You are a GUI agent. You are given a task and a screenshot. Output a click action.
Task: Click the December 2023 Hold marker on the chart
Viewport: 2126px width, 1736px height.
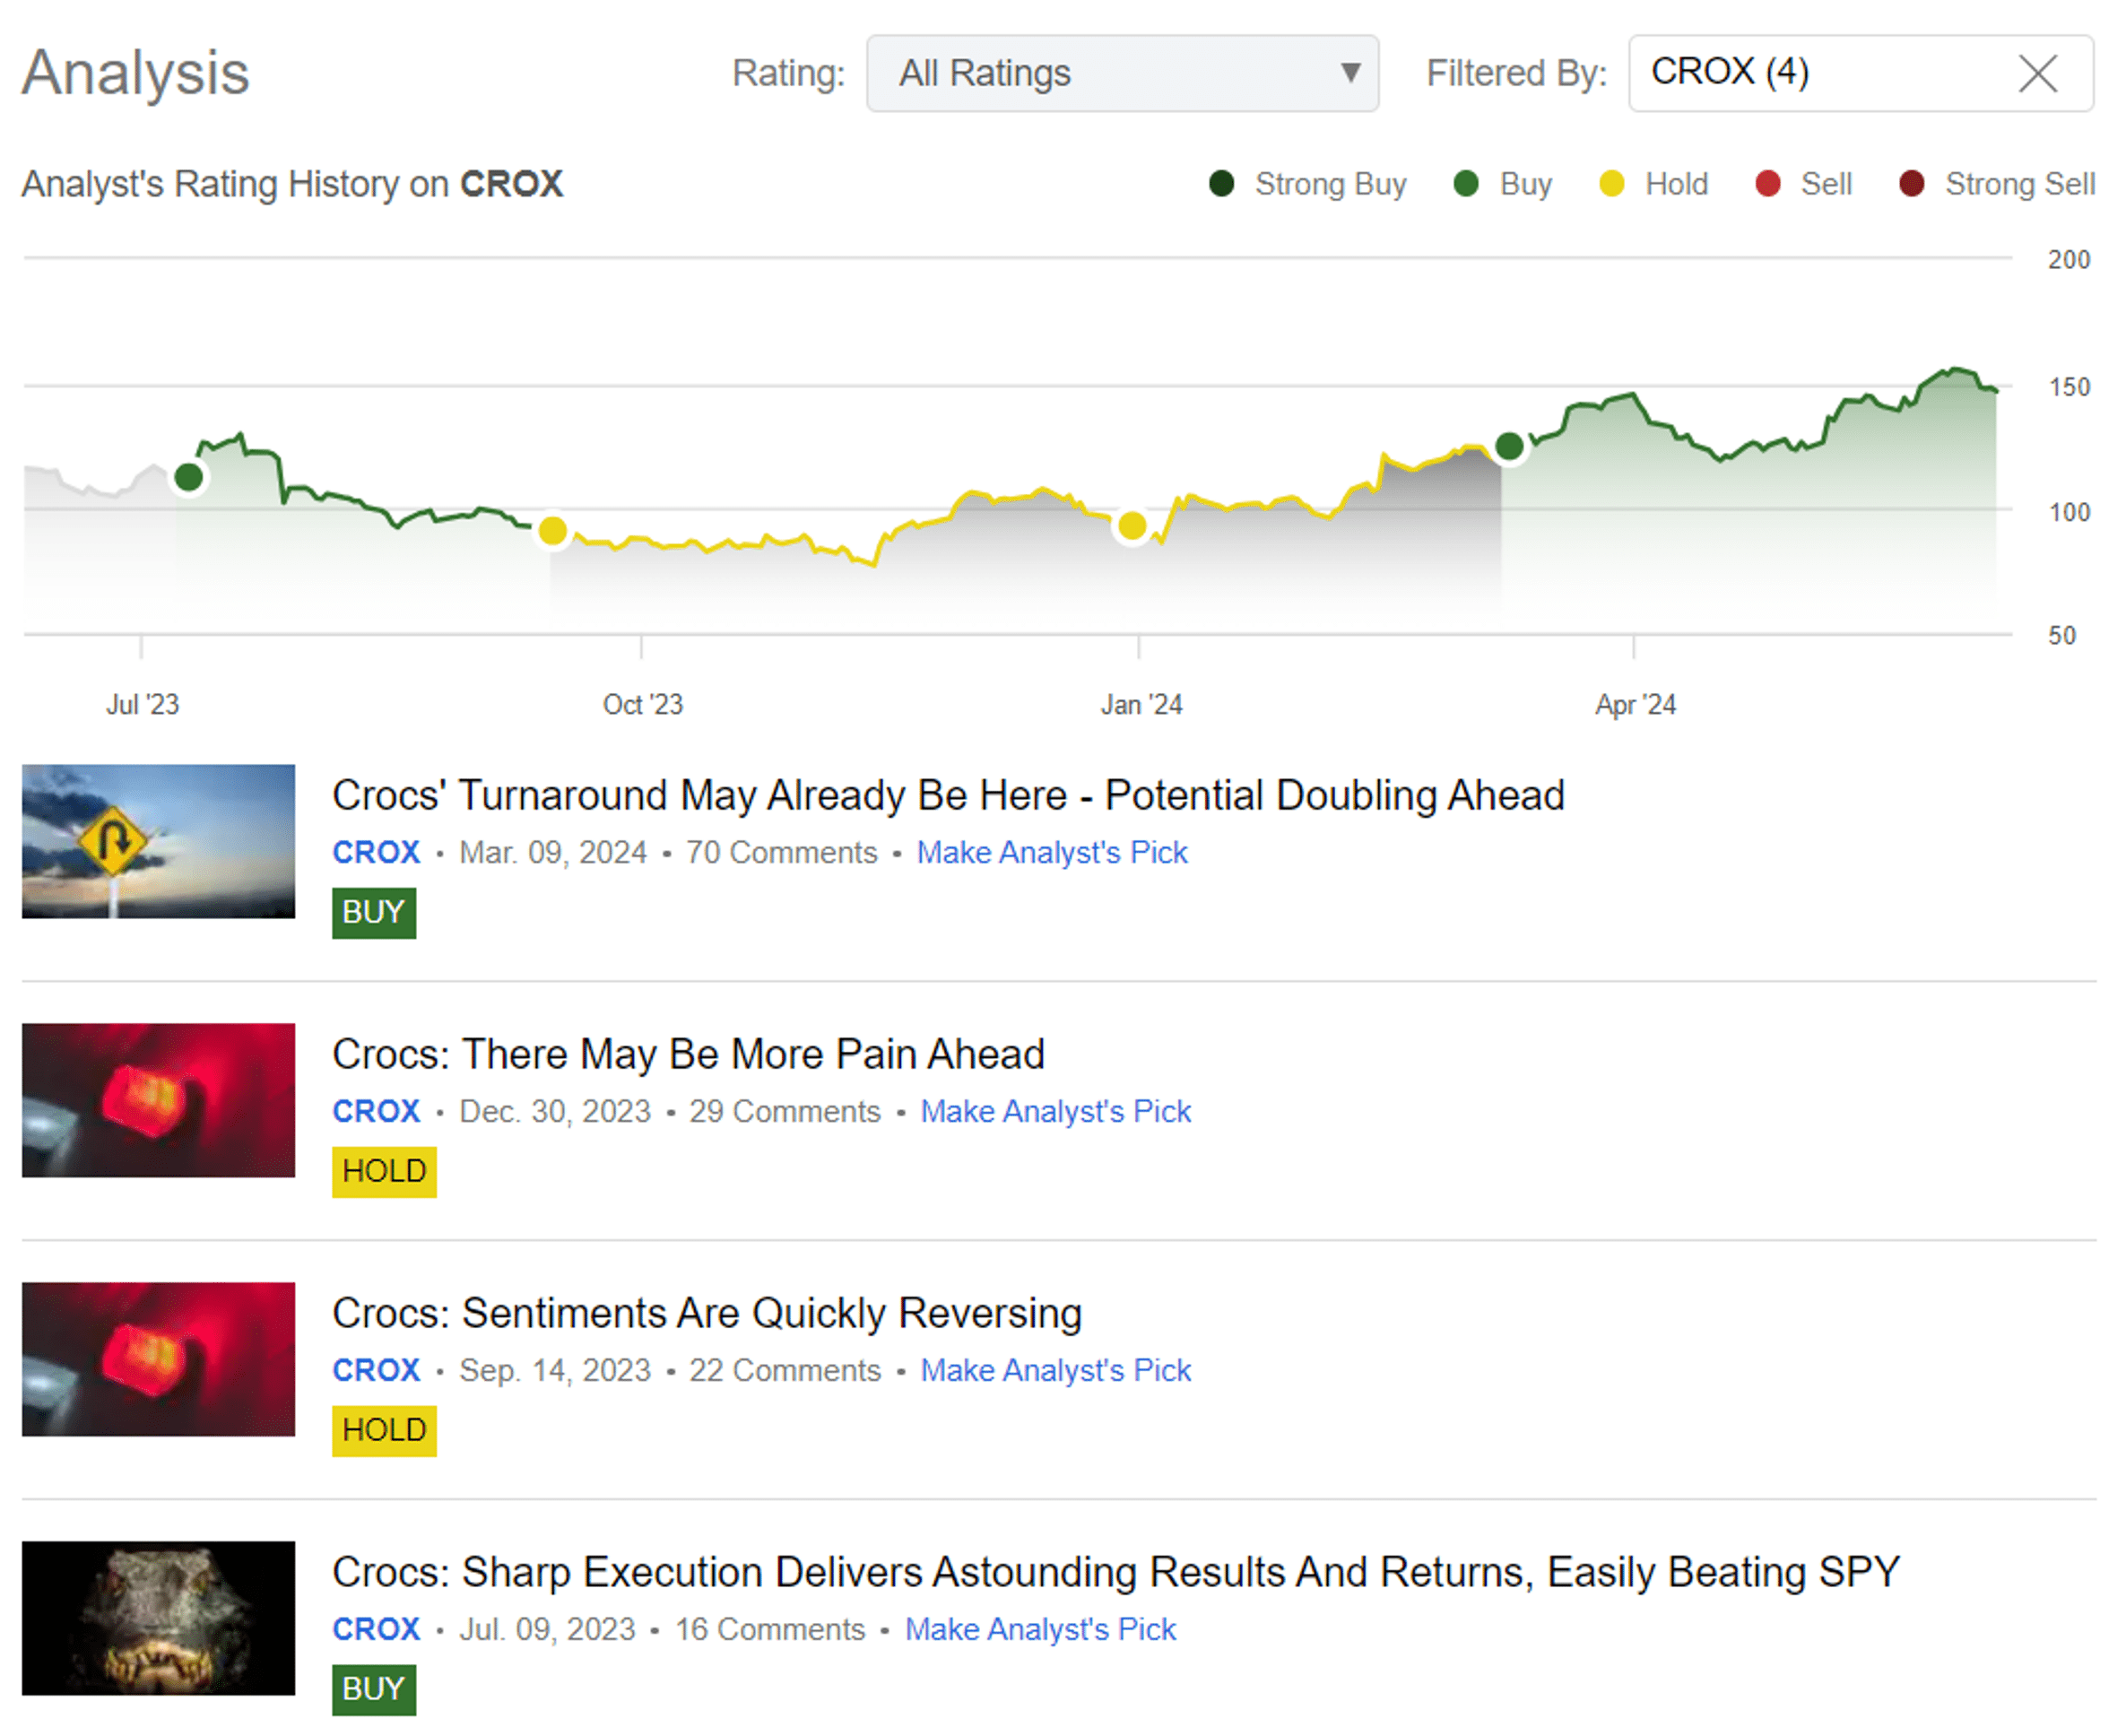click(1131, 525)
